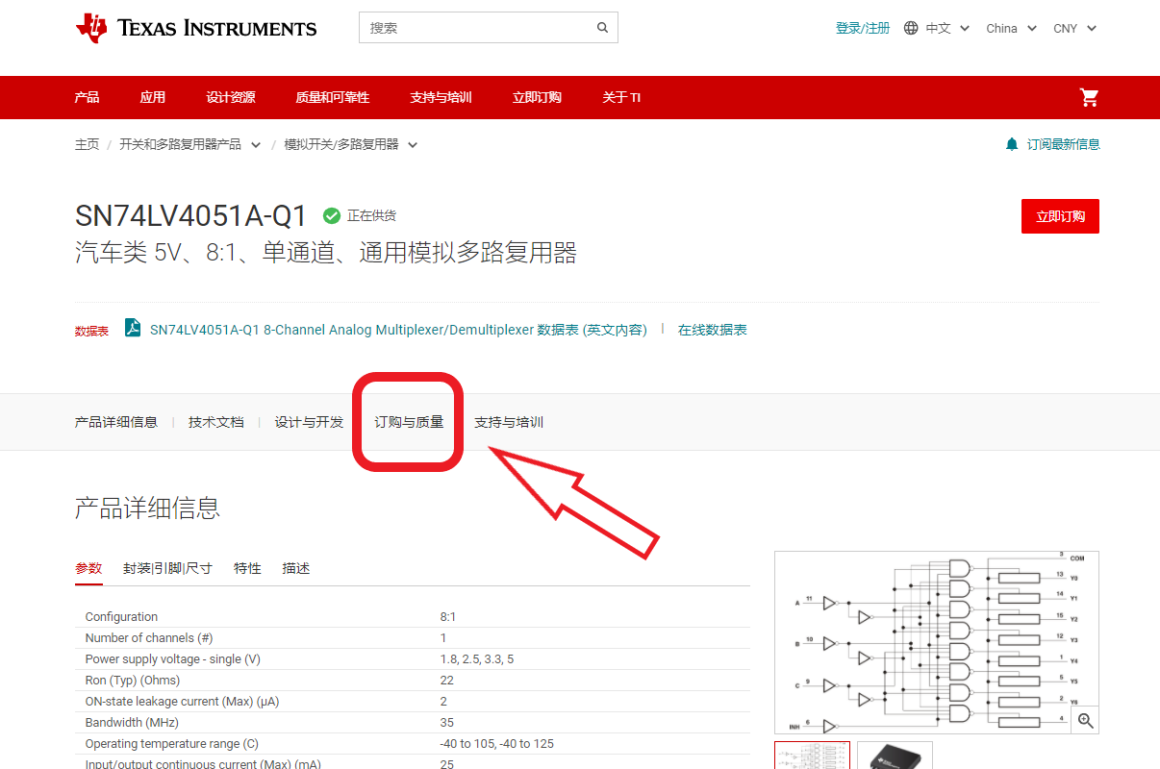Screen dimensions: 1160x769
Task: Open the 质量和可靠性 menu
Action: [333, 97]
